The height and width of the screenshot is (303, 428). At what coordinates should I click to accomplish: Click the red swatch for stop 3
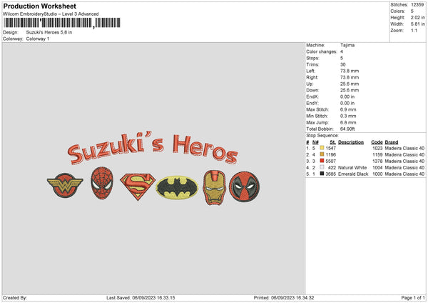point(323,161)
